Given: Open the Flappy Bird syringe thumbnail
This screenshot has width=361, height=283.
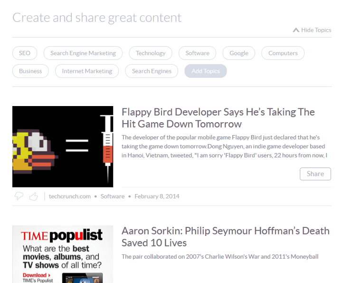Looking at the screenshot, I should pyautogui.click(x=63, y=146).
